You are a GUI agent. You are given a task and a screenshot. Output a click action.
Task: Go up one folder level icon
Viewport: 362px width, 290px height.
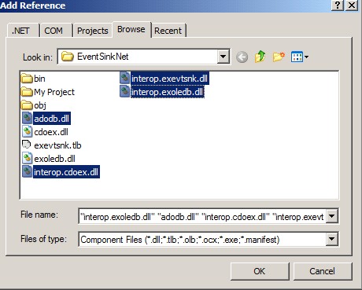260,57
